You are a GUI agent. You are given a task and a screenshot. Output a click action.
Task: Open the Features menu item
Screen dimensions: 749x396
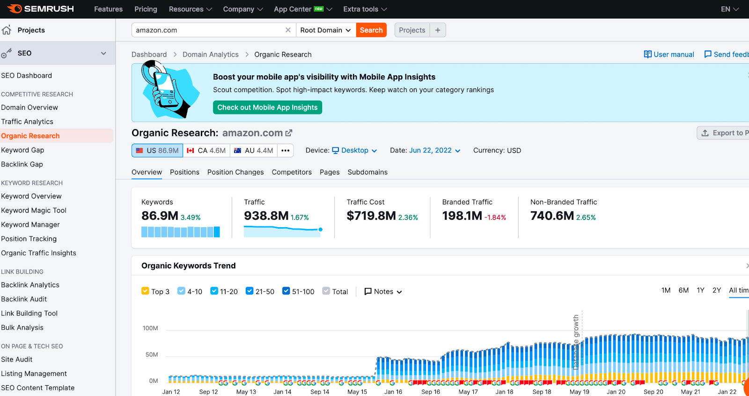[108, 9]
